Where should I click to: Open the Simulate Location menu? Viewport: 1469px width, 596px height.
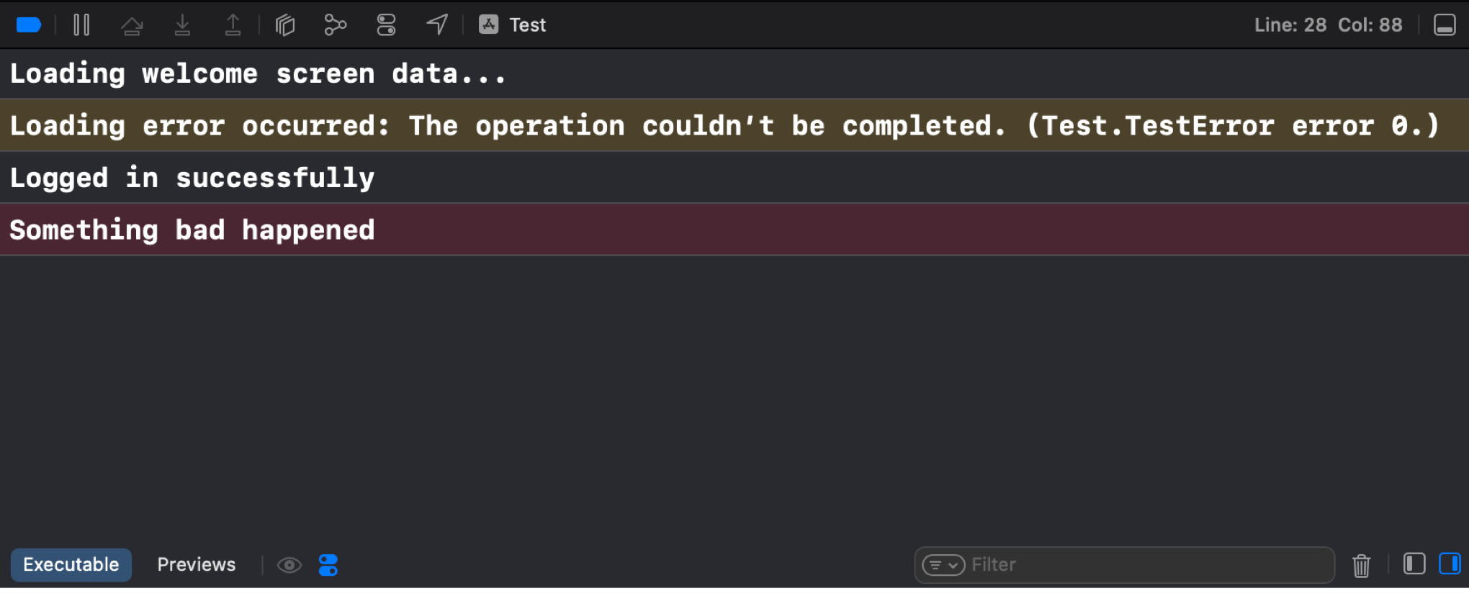436,24
